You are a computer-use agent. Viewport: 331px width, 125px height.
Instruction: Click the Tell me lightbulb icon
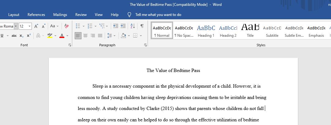pos(130,15)
